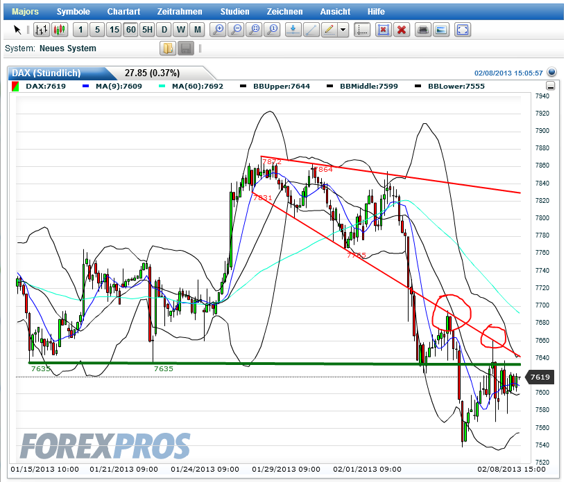Delete all drawings with the red X icon
Screen dimensions: 566x482
click(x=401, y=30)
